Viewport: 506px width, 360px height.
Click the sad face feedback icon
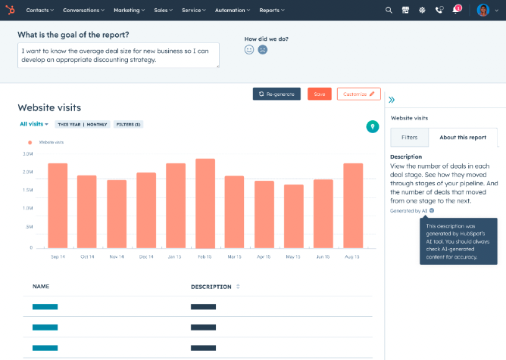click(x=263, y=50)
